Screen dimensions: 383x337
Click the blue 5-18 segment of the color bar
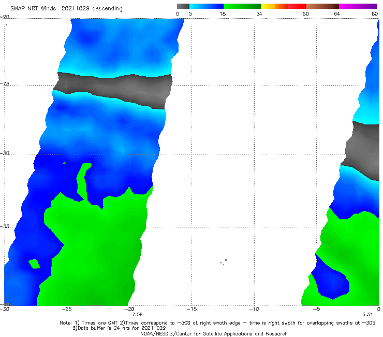(x=207, y=6)
